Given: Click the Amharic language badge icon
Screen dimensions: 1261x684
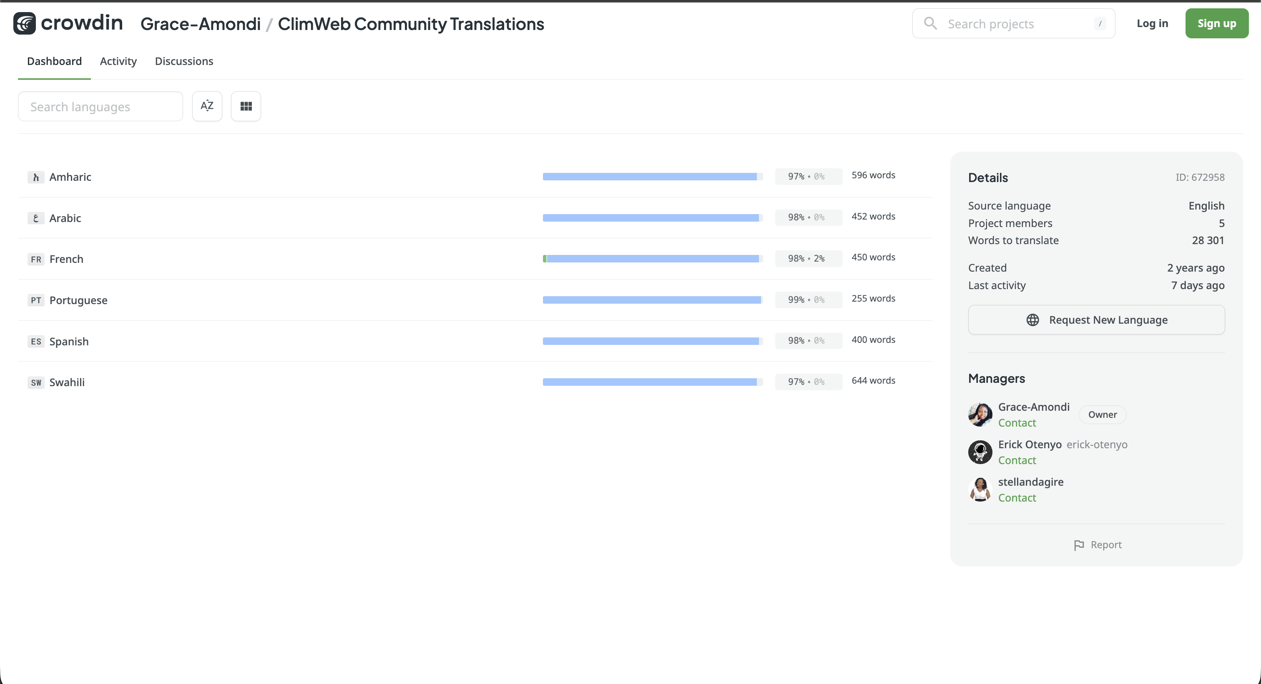Looking at the screenshot, I should pyautogui.click(x=36, y=177).
